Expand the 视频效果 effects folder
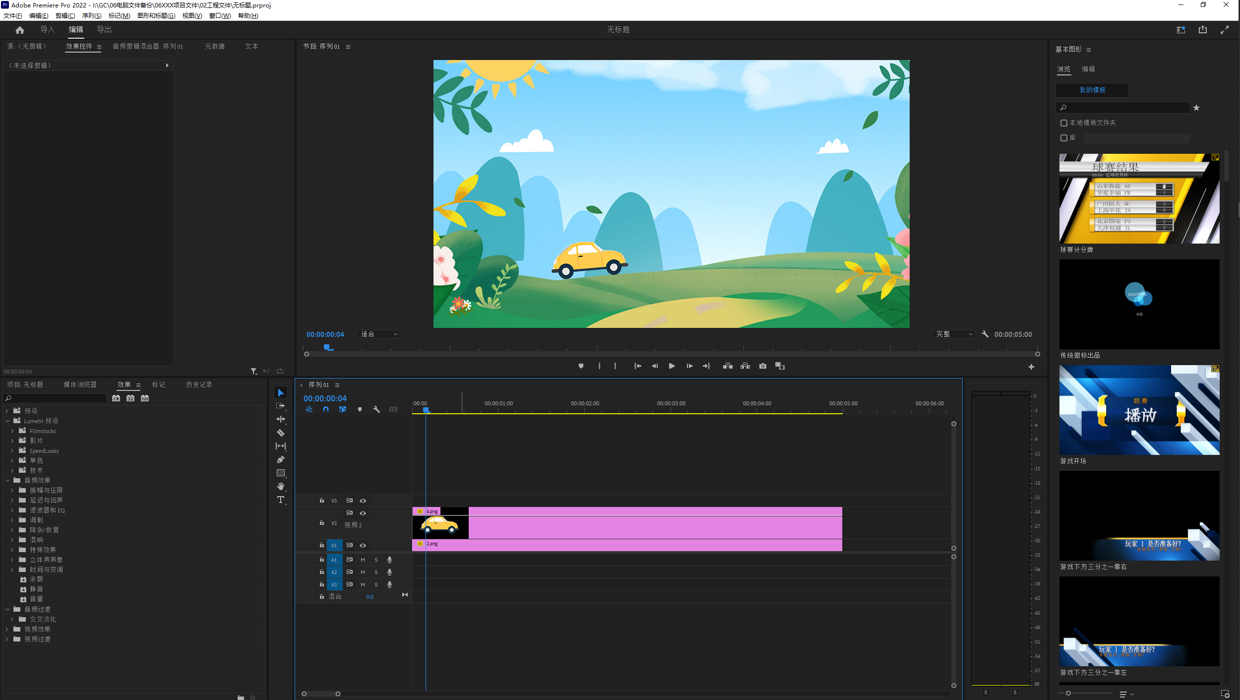 coord(7,629)
